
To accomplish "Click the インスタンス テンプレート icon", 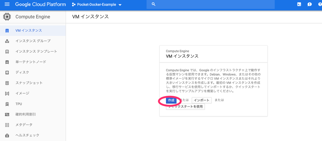I will (x=7, y=52).
